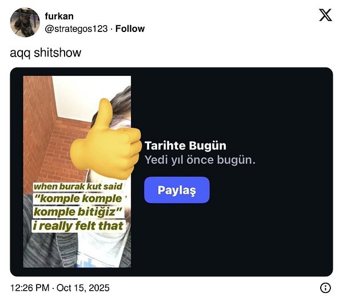This screenshot has width=343, height=305.
Task: Click the X logo icon
Action: tap(325, 15)
